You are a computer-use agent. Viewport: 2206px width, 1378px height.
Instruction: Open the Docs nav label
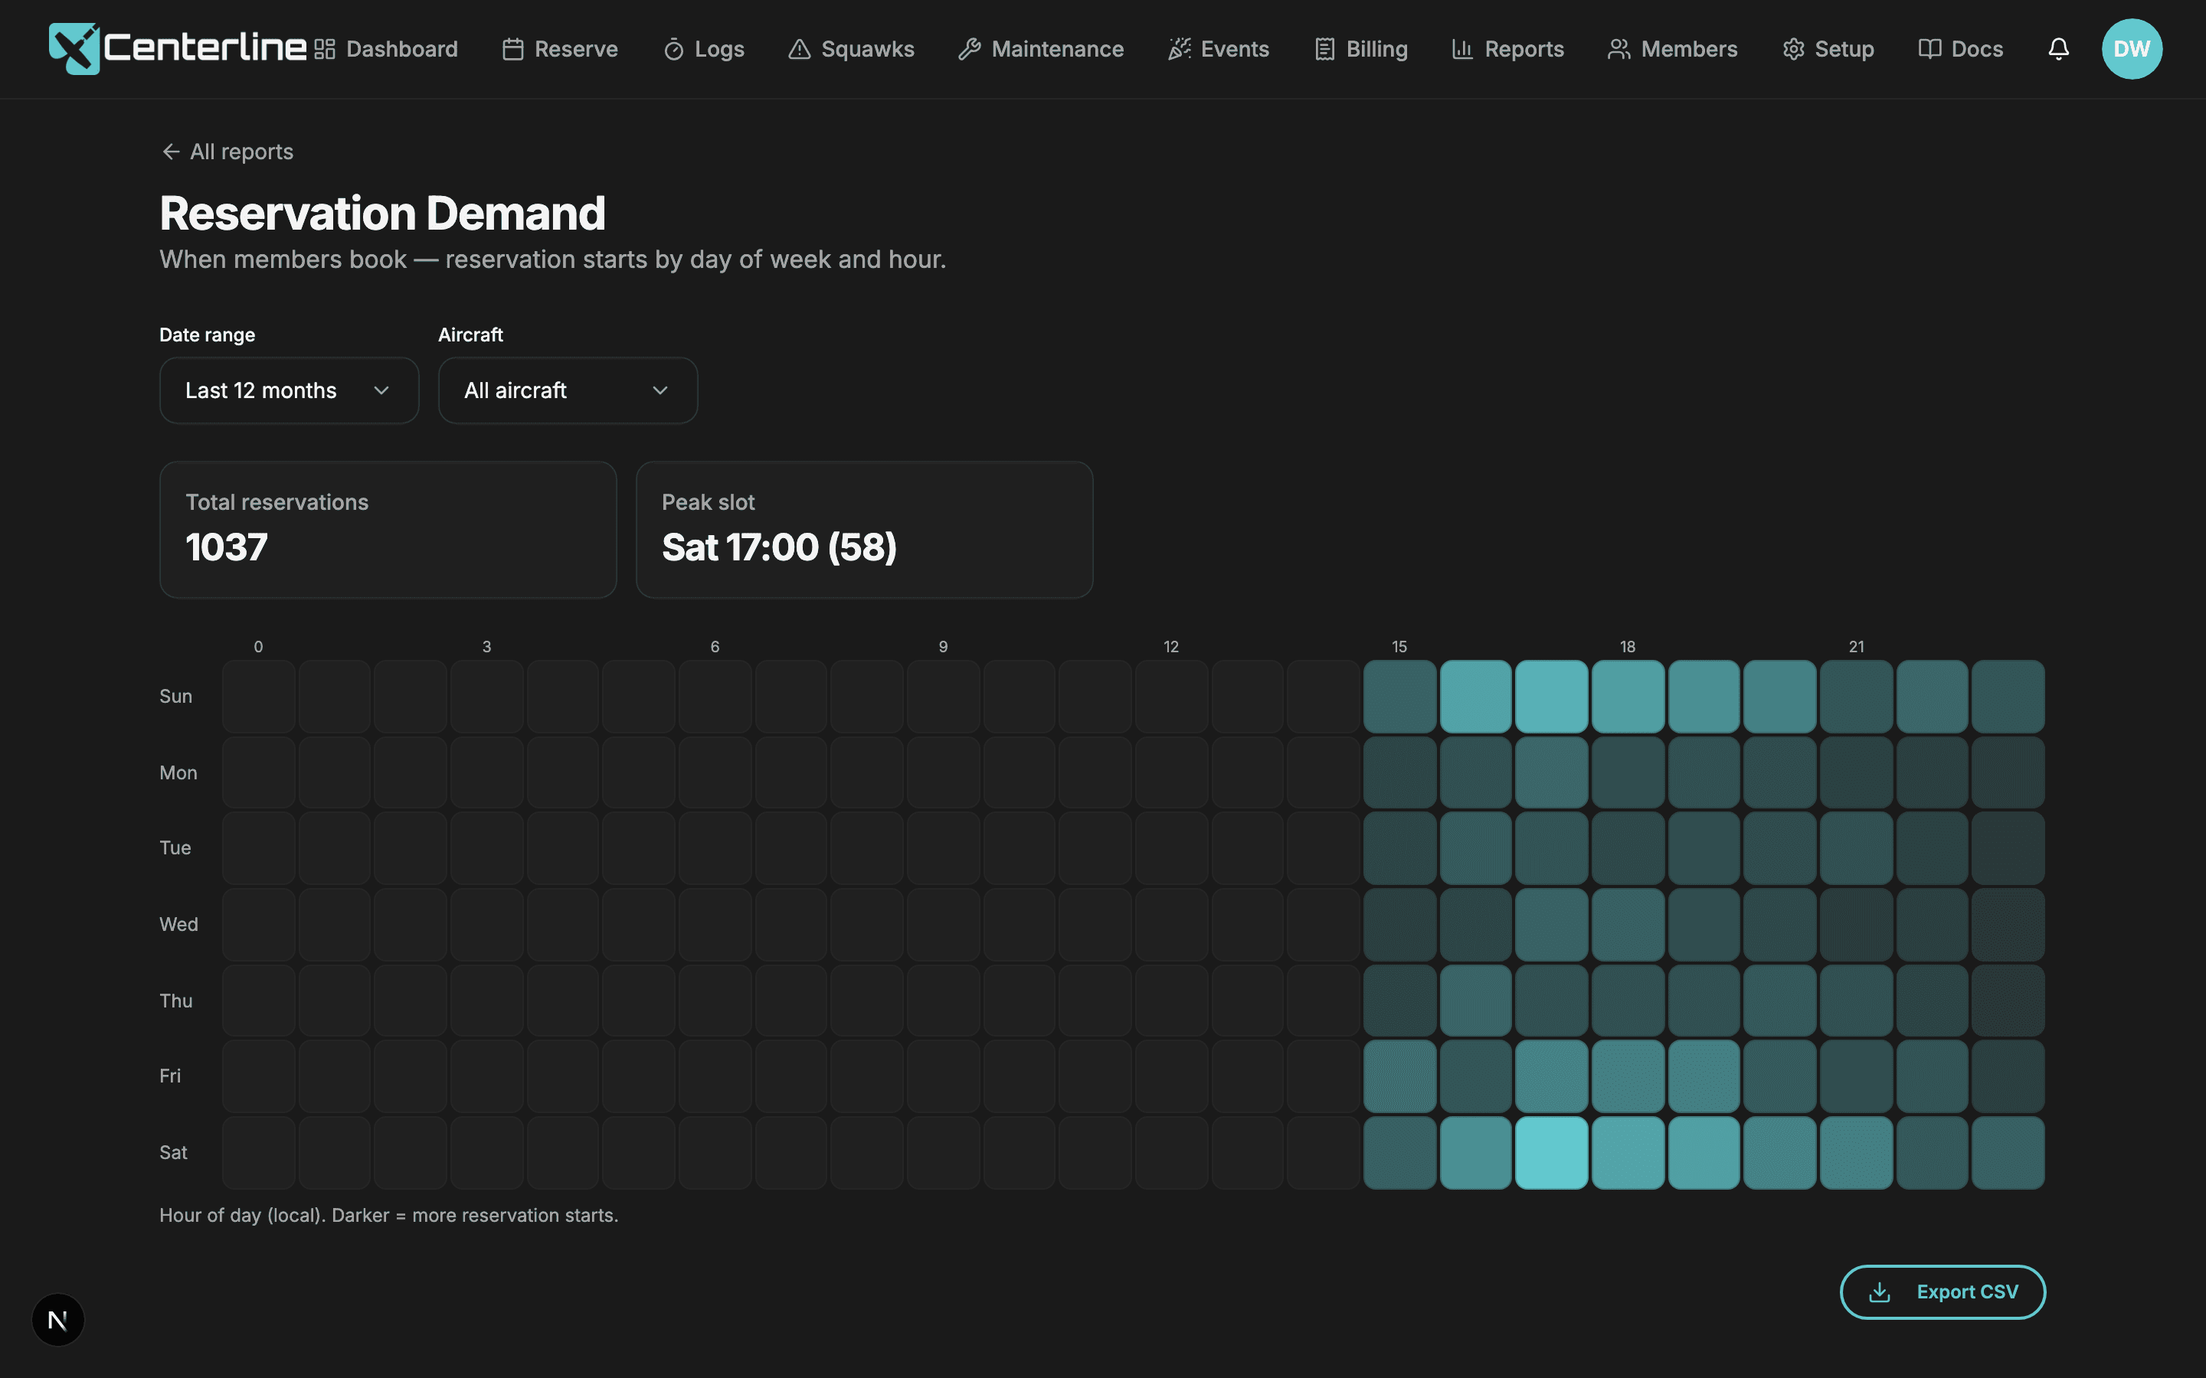click(1977, 49)
